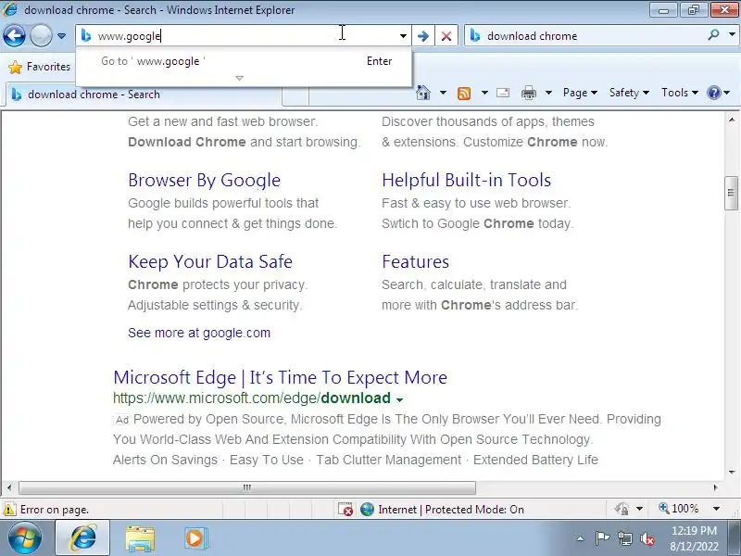Open the Keep Your Data Safe link
The width and height of the screenshot is (741, 556).
(210, 261)
